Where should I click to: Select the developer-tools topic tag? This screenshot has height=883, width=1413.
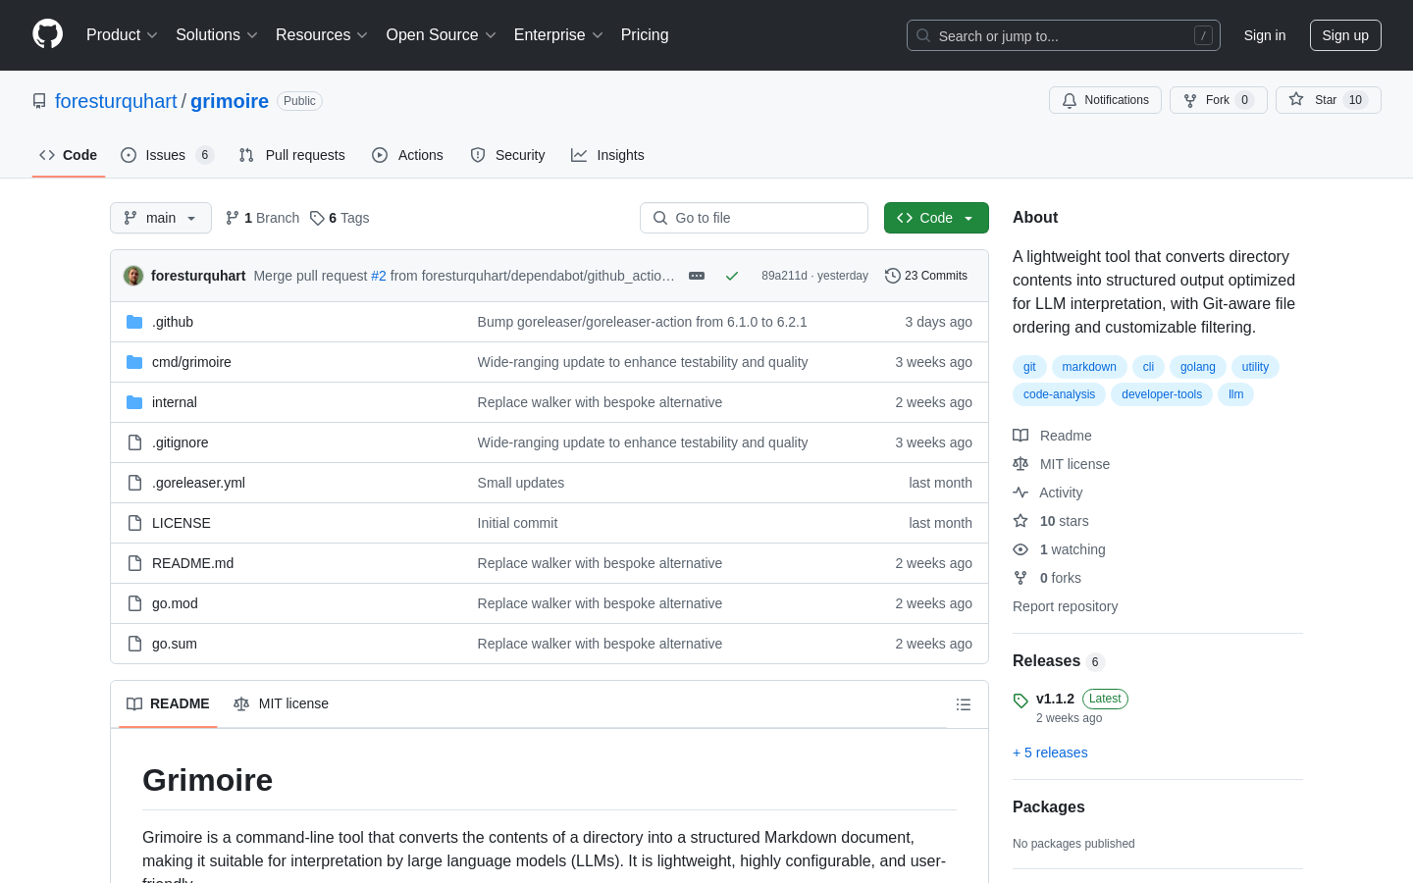tap(1162, 394)
